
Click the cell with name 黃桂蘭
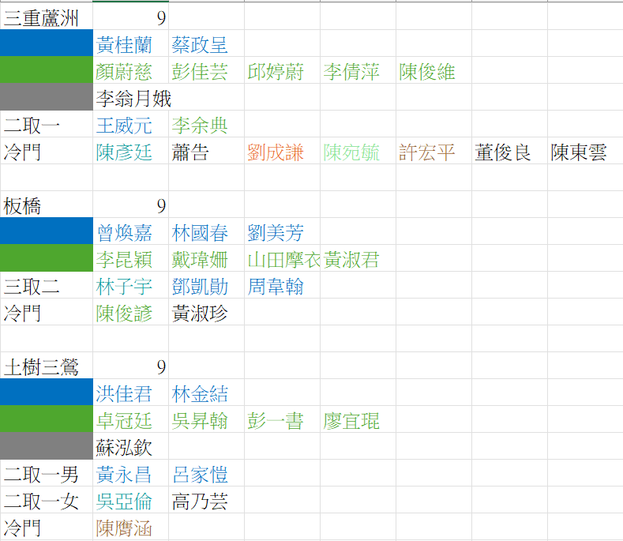pos(131,43)
